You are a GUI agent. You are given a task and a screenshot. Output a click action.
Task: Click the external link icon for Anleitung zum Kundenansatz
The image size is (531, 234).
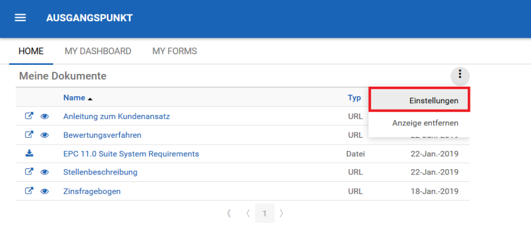click(29, 116)
